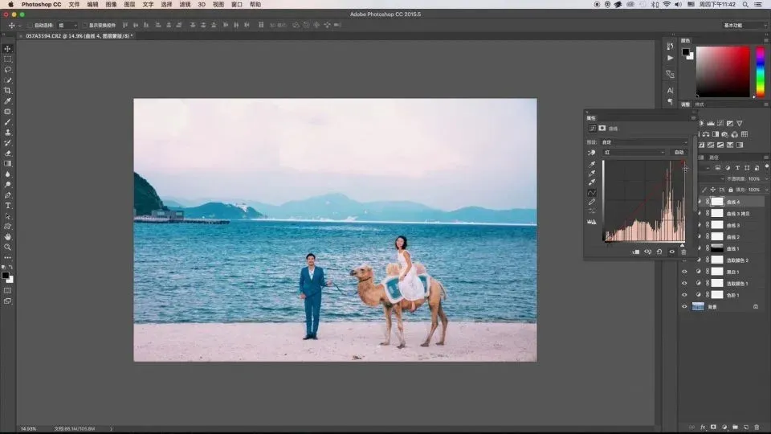Select the Hand tool
The height and width of the screenshot is (434, 771).
tap(8, 236)
